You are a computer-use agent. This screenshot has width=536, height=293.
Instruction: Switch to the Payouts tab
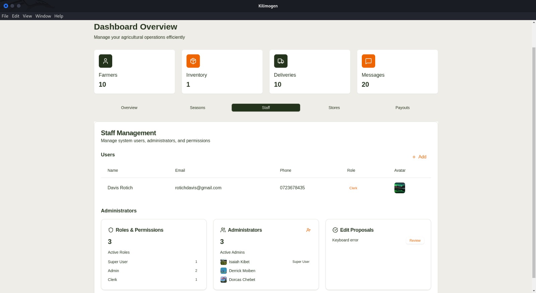tap(402, 108)
